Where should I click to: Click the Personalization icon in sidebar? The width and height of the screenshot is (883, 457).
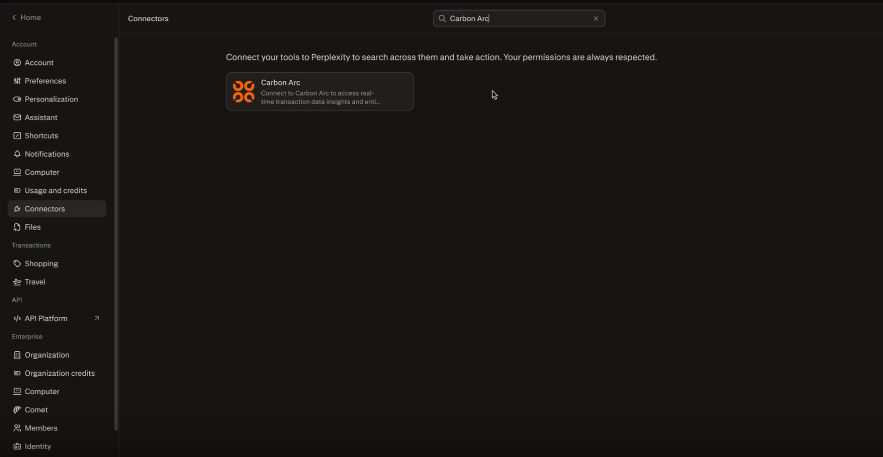(x=17, y=99)
